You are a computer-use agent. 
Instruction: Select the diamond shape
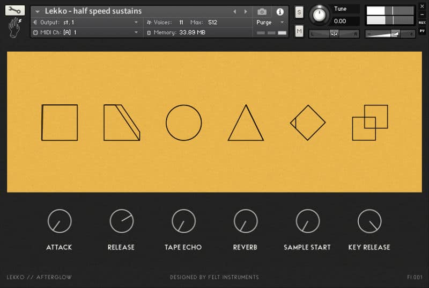point(308,123)
